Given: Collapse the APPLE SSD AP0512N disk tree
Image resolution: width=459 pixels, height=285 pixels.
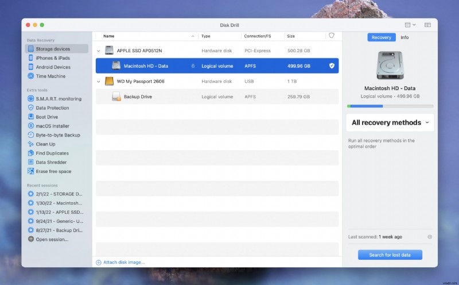Looking at the screenshot, I should coord(99,51).
